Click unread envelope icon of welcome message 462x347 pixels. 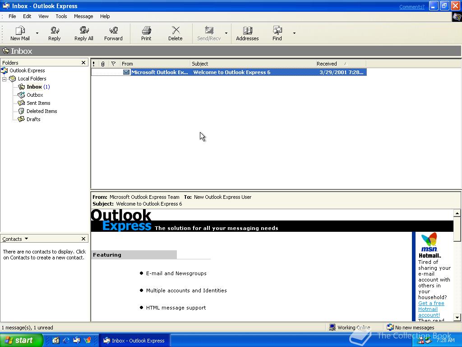click(126, 72)
